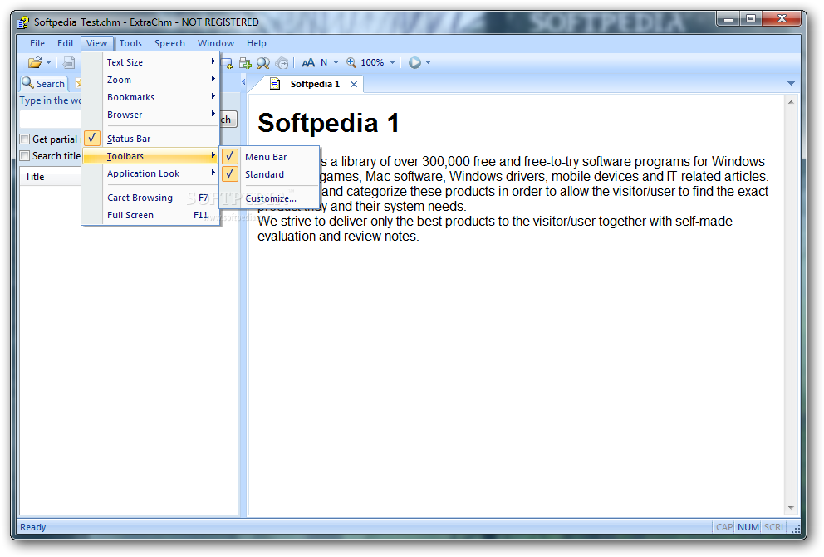Expand the Bookmarks submenu
Viewport: 824px width, 557px height.
click(150, 97)
